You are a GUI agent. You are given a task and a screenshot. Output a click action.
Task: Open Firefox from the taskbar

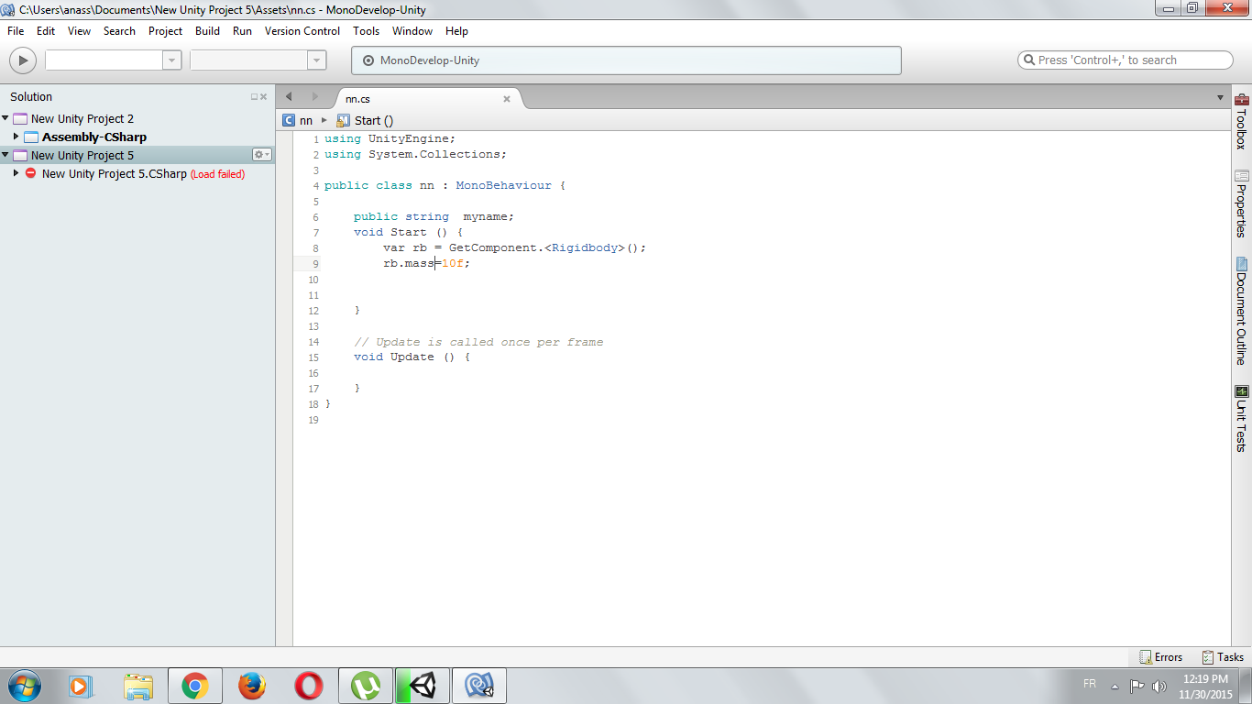(252, 686)
